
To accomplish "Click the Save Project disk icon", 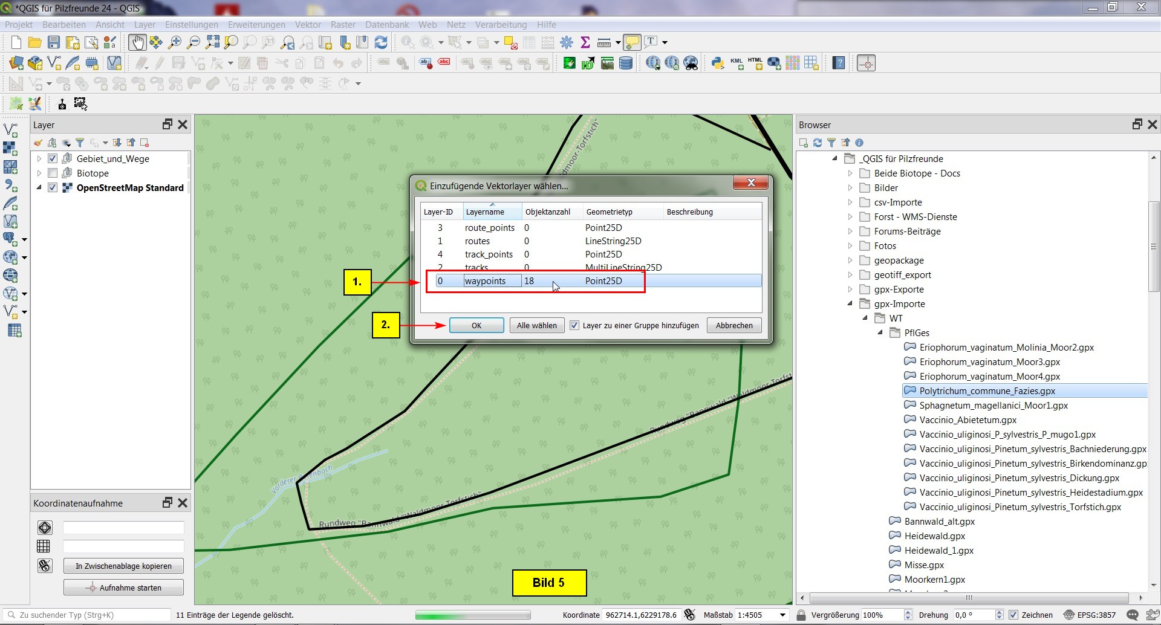I will click(54, 42).
